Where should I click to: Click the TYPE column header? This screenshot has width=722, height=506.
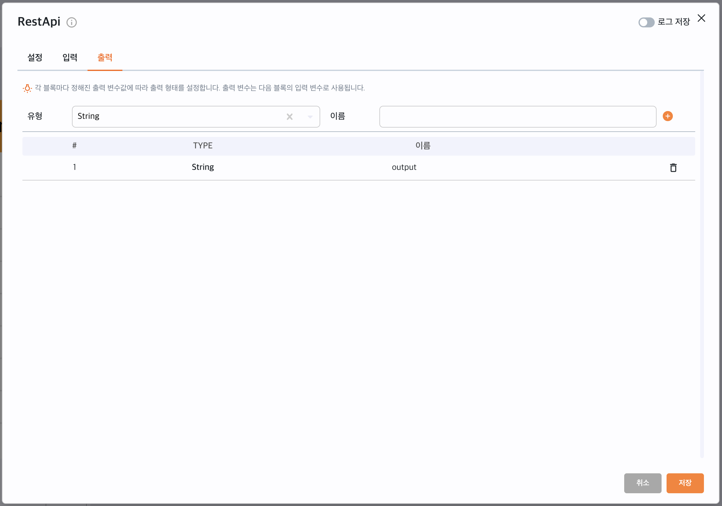pos(202,146)
